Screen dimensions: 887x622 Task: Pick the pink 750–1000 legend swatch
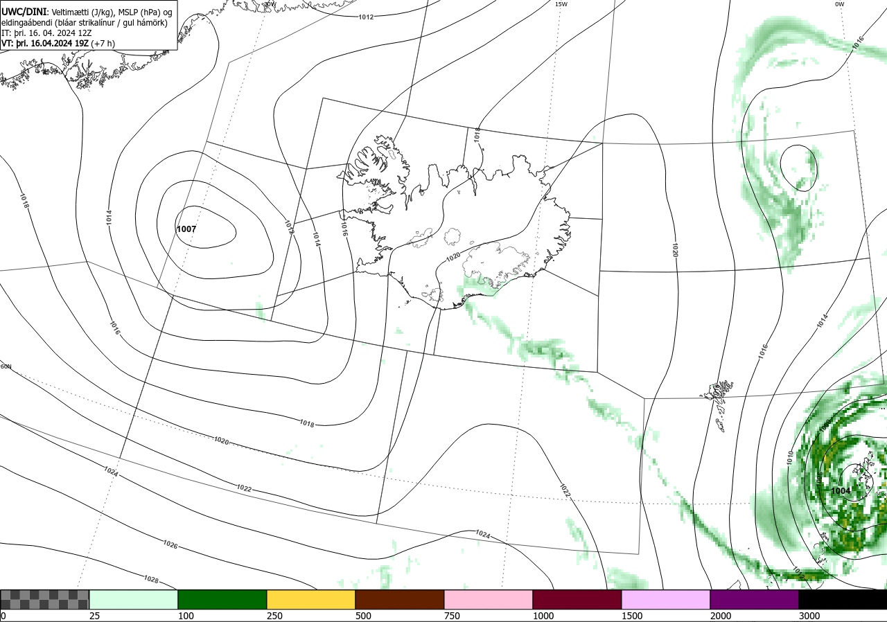489,599
